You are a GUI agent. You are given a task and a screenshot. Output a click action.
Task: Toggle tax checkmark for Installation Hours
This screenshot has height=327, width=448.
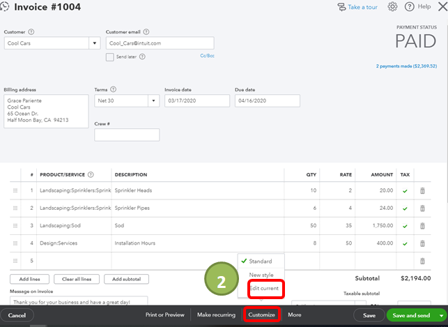coord(405,244)
